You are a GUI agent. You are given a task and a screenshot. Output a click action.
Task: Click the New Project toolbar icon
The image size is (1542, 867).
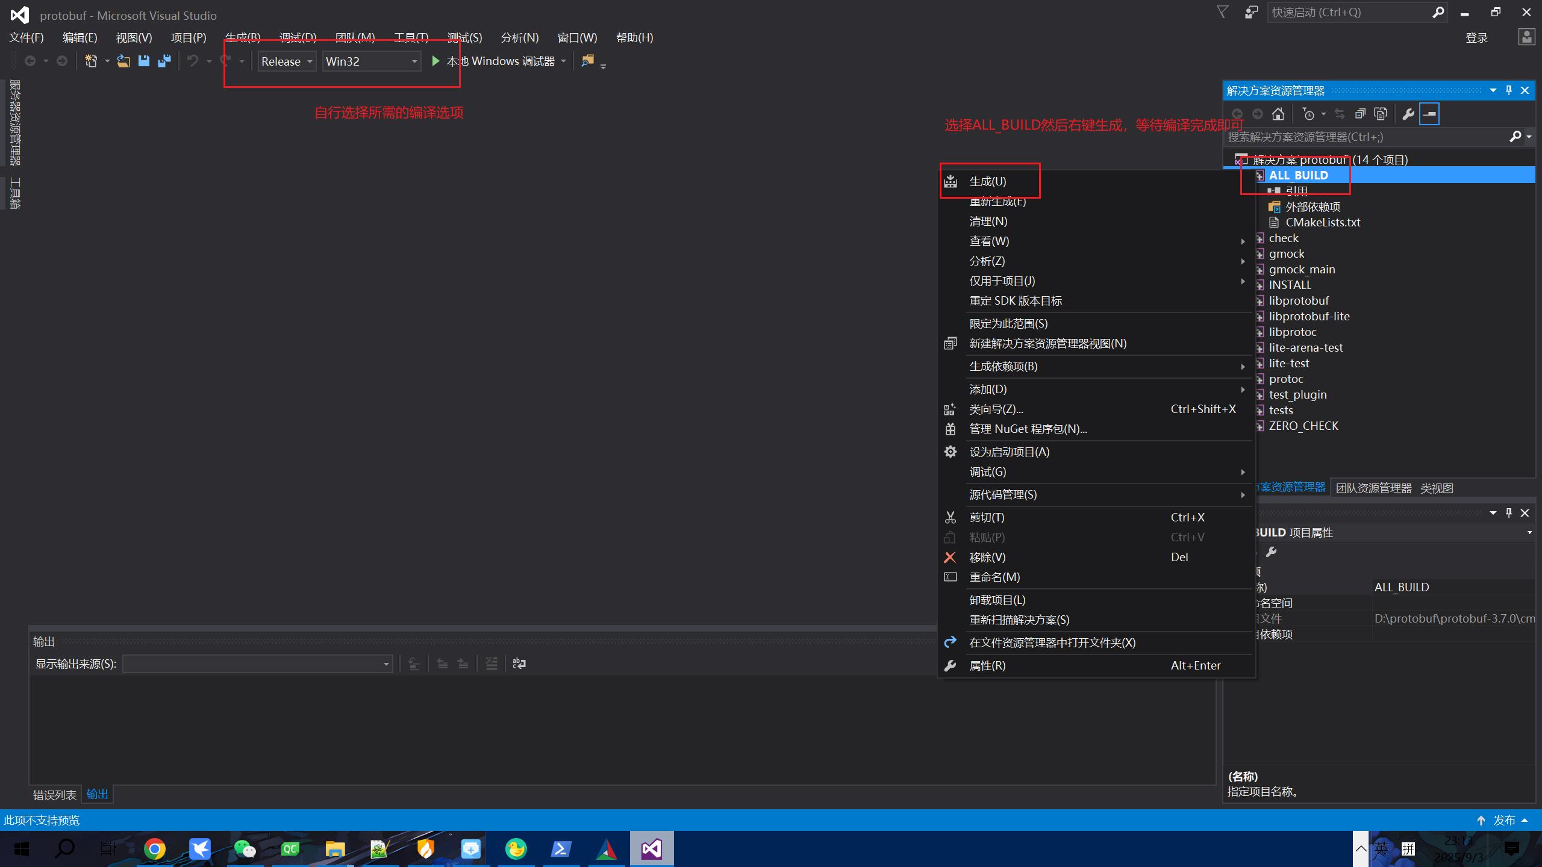(91, 61)
